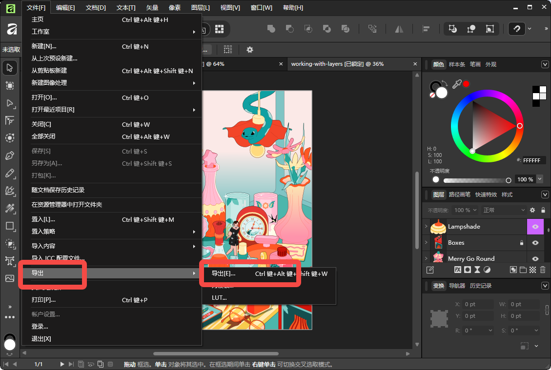Click the Mask Layer icon
The width and height of the screenshot is (551, 370).
click(x=468, y=270)
